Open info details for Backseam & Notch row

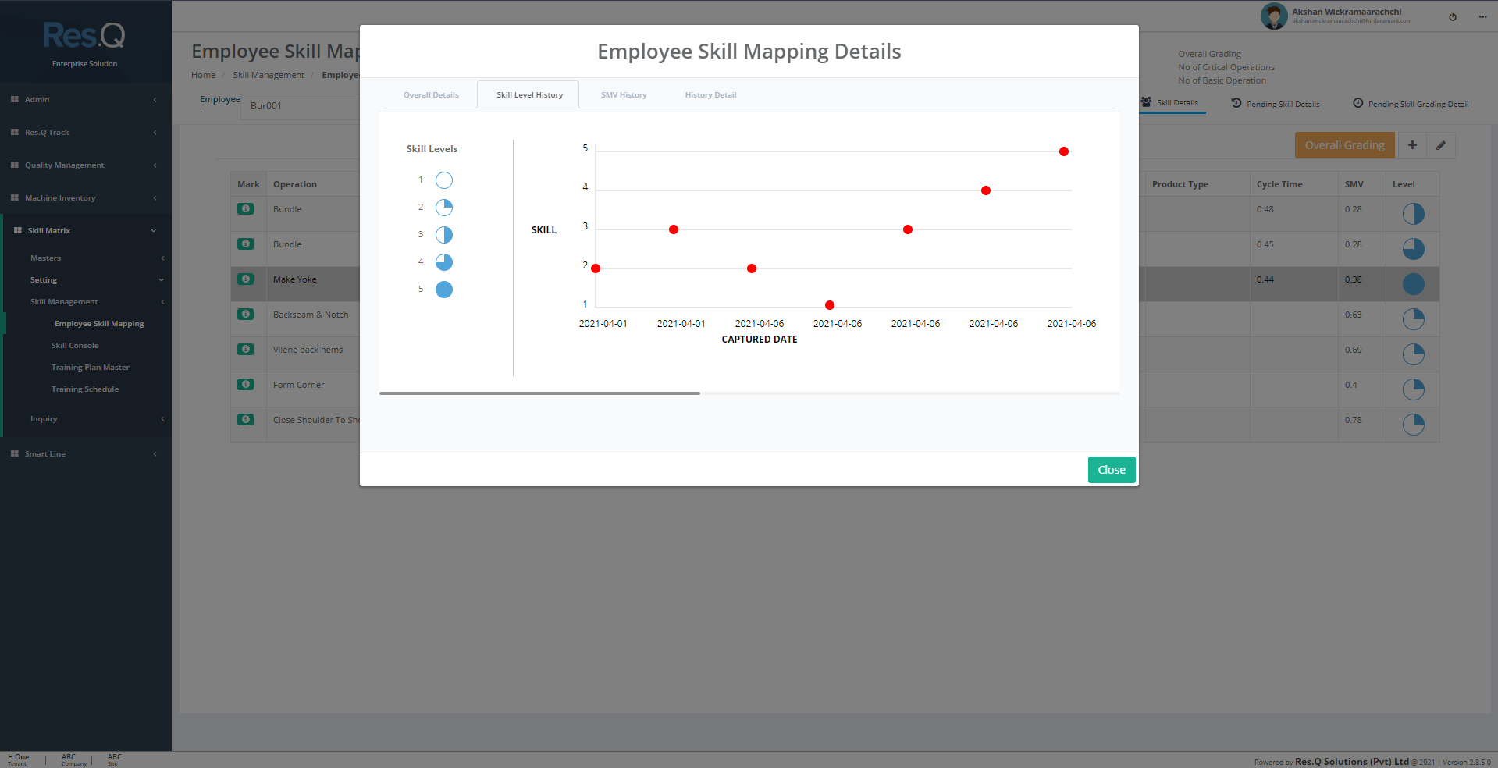click(x=245, y=314)
